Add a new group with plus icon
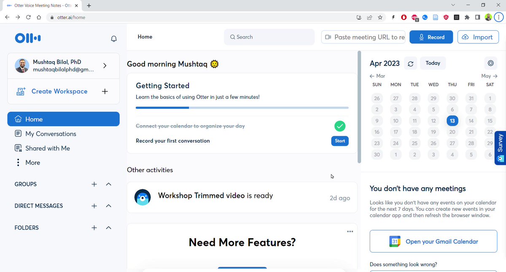This screenshot has height=272, width=506. [x=94, y=184]
